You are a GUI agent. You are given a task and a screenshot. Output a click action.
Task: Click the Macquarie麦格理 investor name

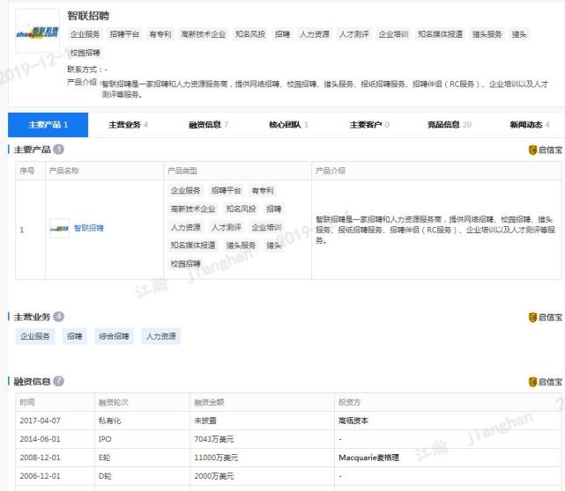point(368,458)
